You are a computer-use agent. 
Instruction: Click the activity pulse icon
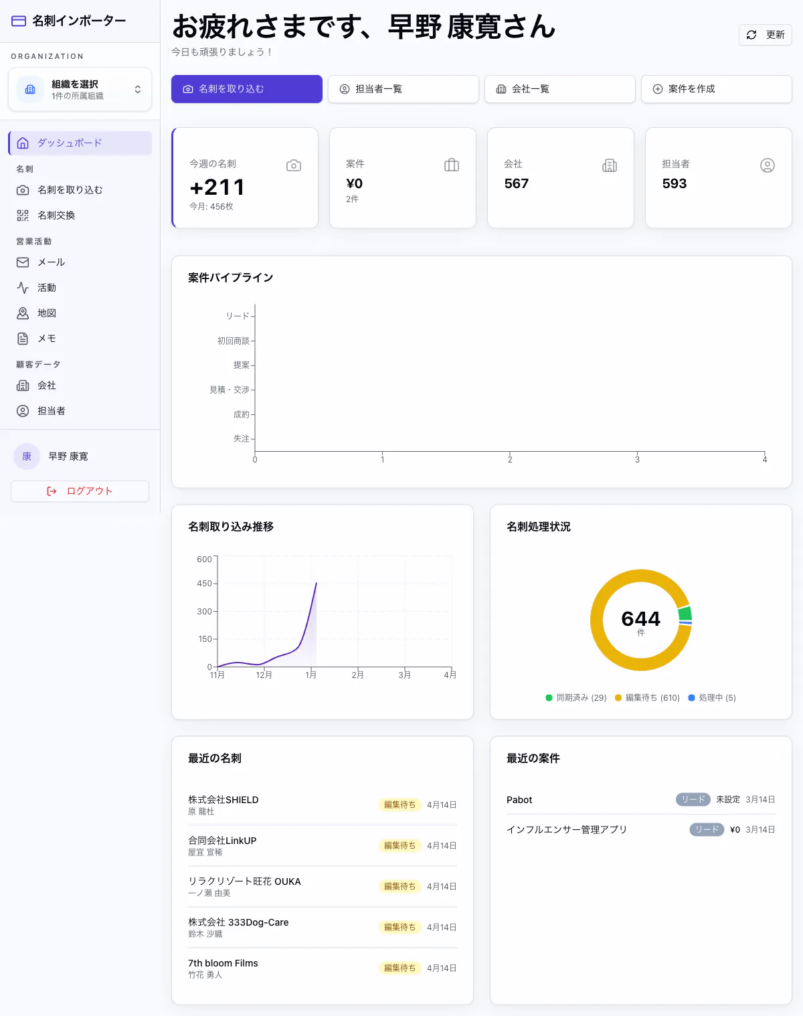[x=23, y=288]
